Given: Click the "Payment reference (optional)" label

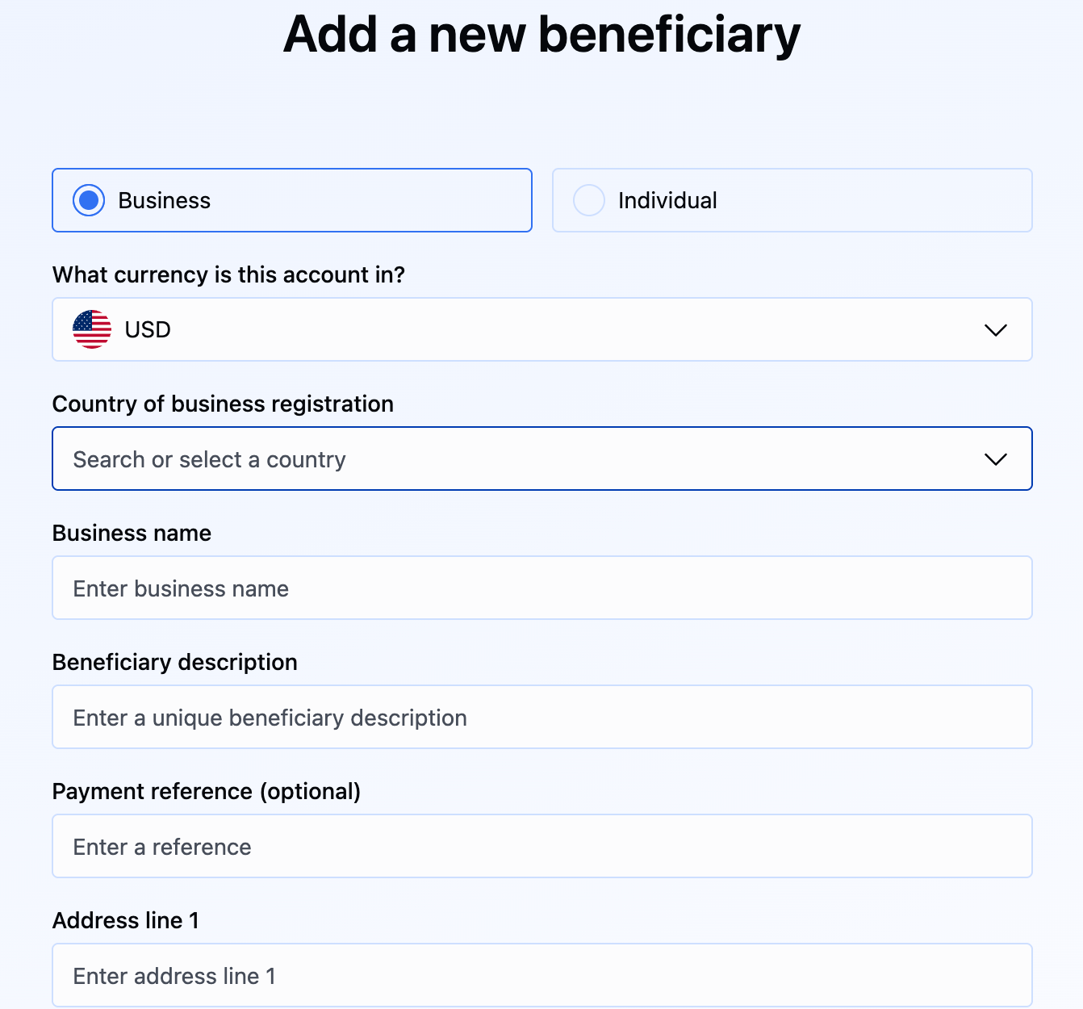Looking at the screenshot, I should (x=206, y=791).
